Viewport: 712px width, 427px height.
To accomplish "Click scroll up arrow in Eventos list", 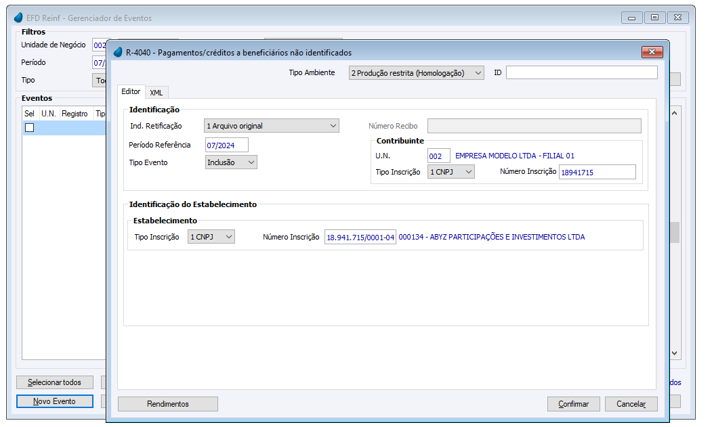I will (674, 113).
